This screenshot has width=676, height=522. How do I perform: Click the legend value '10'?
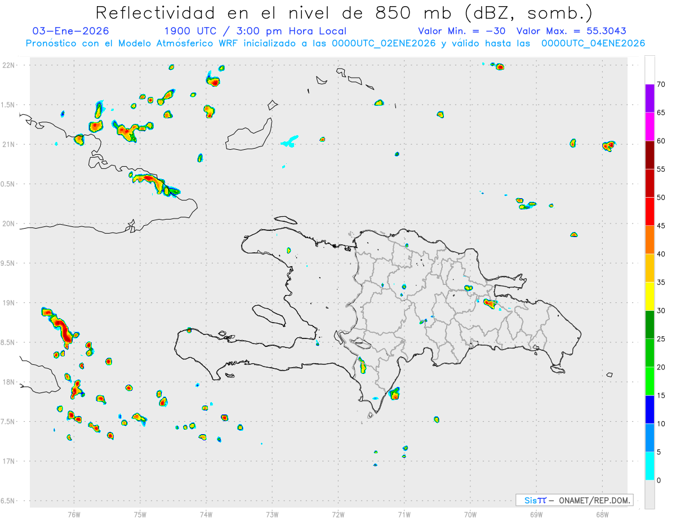pyautogui.click(x=661, y=424)
